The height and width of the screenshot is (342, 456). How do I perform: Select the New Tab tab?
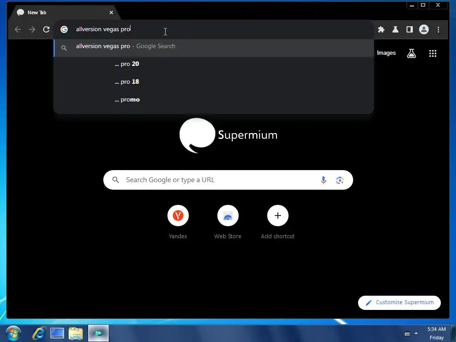[64, 12]
